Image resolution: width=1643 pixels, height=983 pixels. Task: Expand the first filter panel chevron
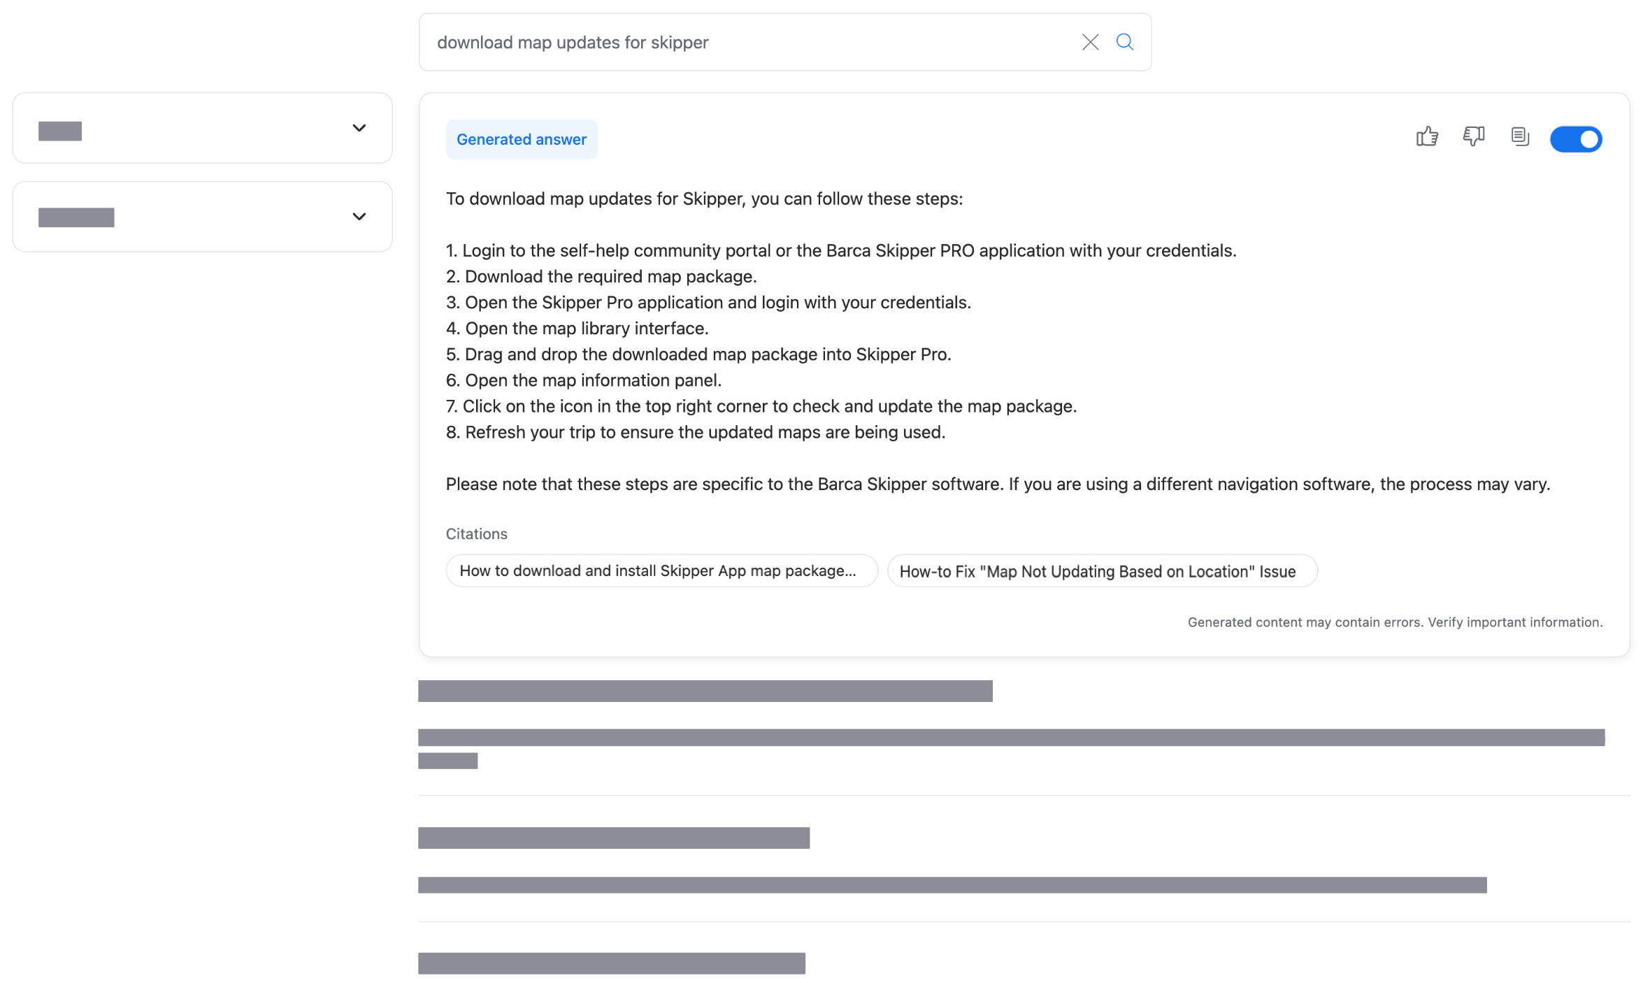359,128
